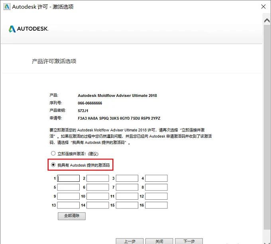Screen dimensions: 271x244
Task: Focus activation code field 8
Action: coord(156,187)
